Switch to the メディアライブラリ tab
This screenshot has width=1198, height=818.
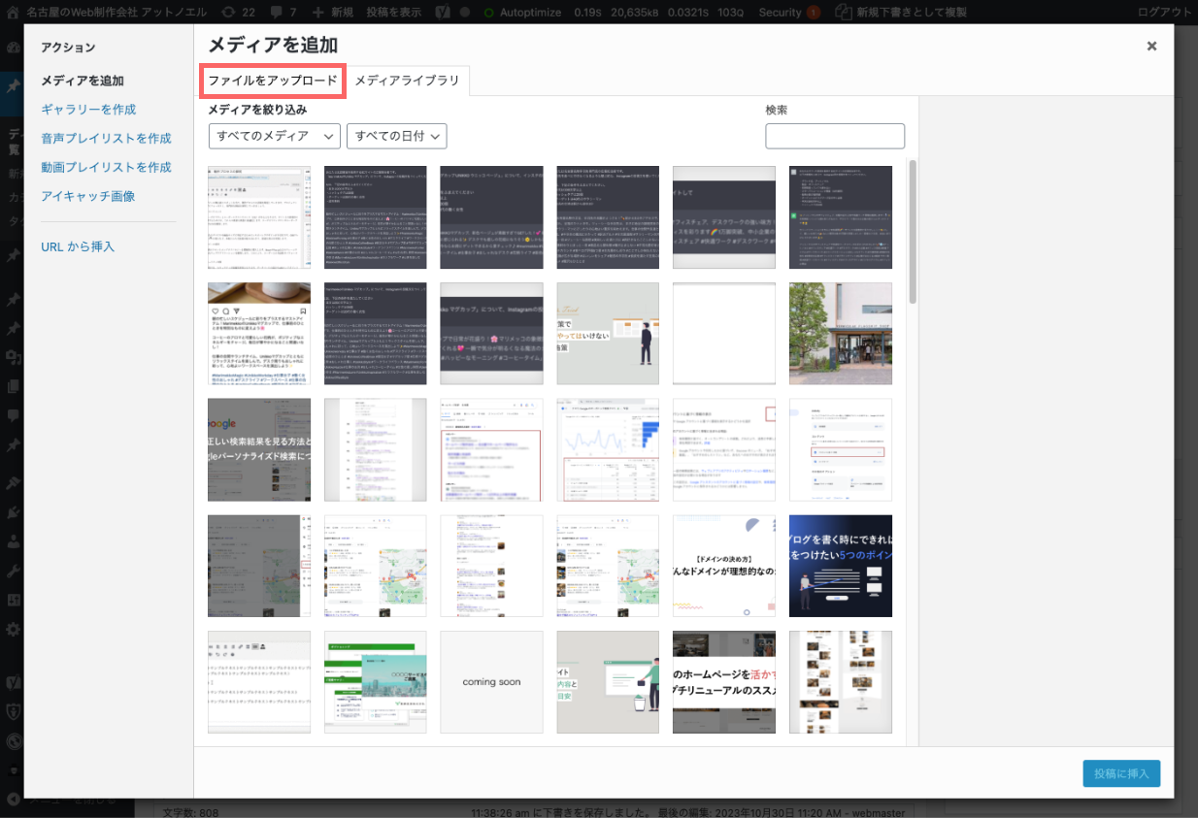[x=407, y=81]
